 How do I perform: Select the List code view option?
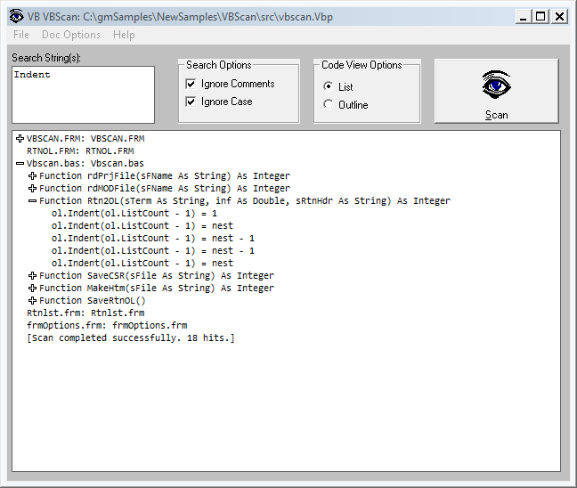329,86
